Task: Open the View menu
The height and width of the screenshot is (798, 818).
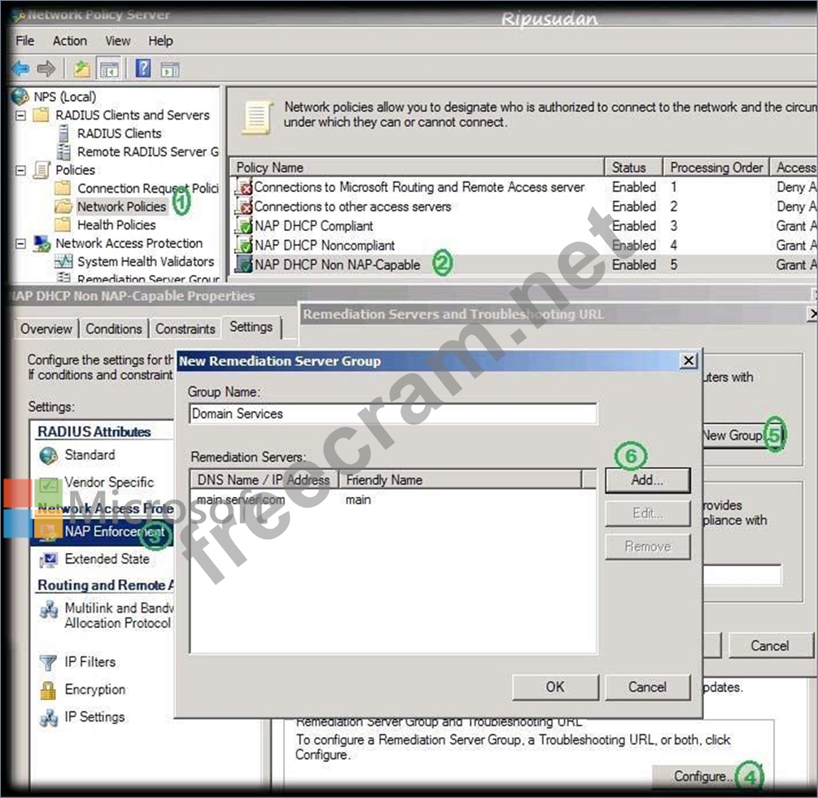Action: [118, 41]
